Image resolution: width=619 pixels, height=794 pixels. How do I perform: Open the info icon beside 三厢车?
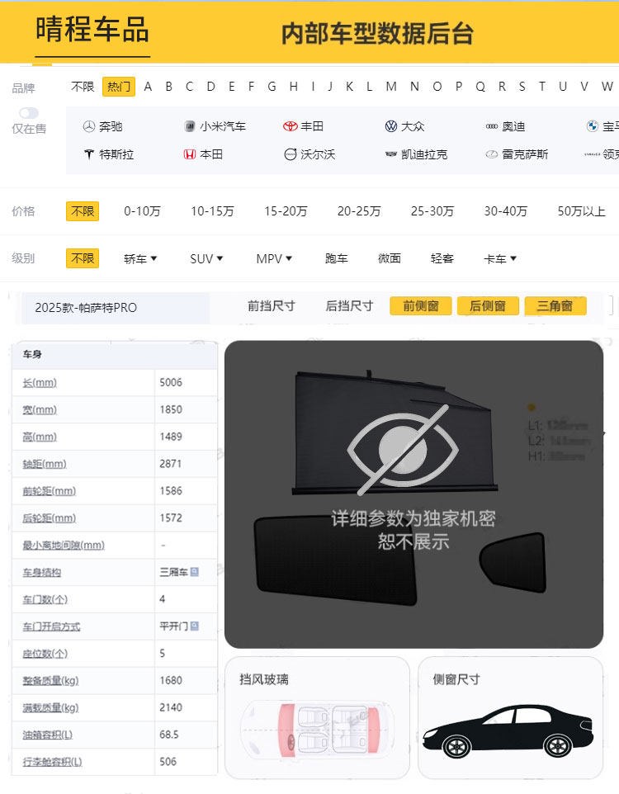coord(195,572)
